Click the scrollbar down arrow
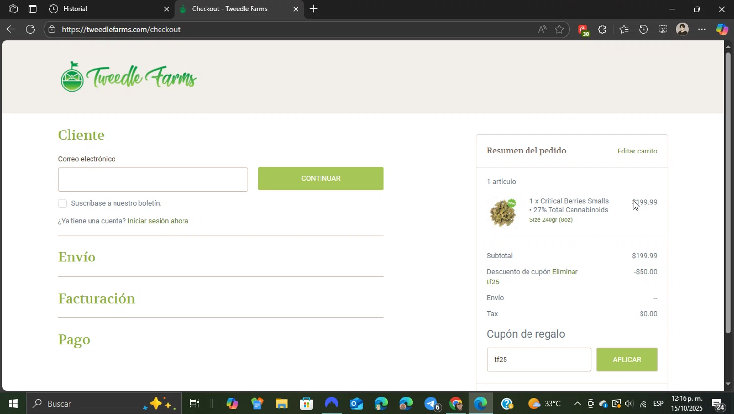Screen dimensions: 734x414 click(x=728, y=384)
